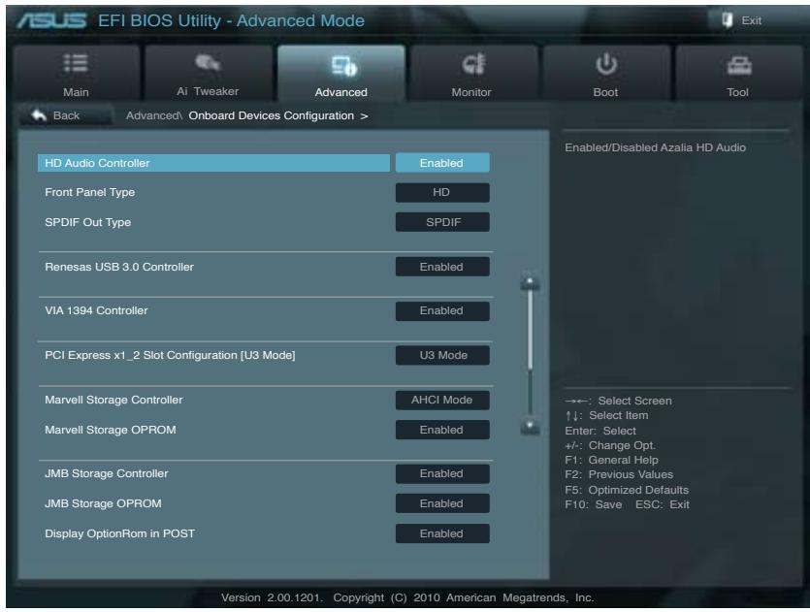
Task: Click the Tool tab icon
Action: [739, 65]
